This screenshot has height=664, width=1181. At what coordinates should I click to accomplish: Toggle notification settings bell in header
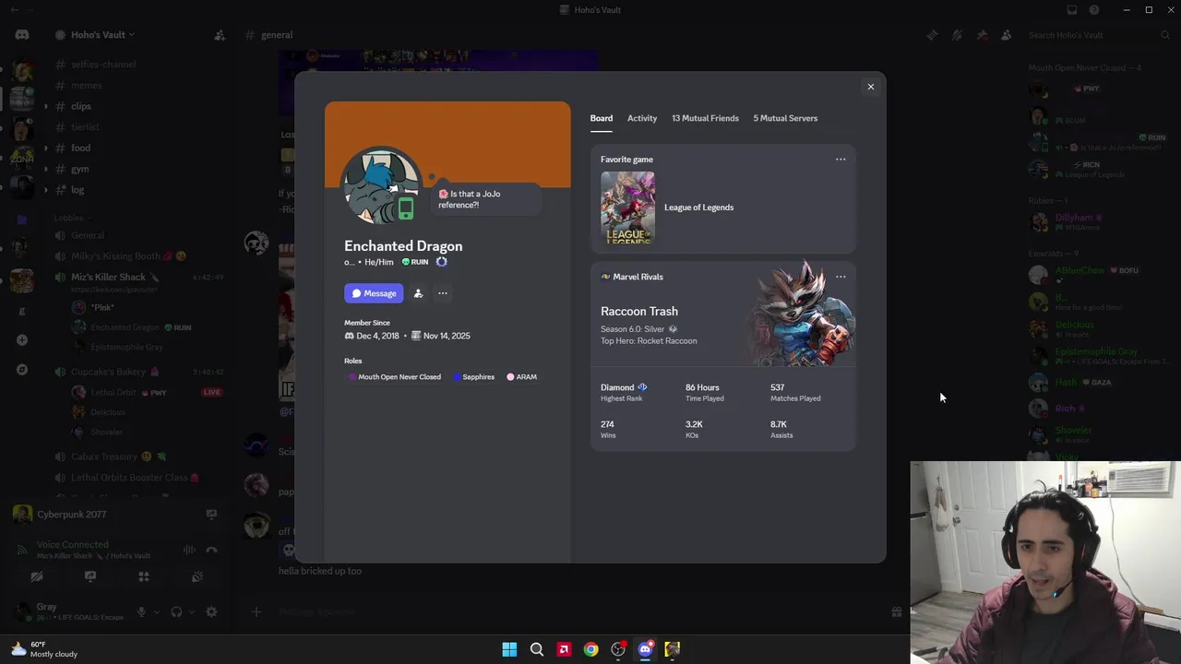pyautogui.click(x=957, y=35)
